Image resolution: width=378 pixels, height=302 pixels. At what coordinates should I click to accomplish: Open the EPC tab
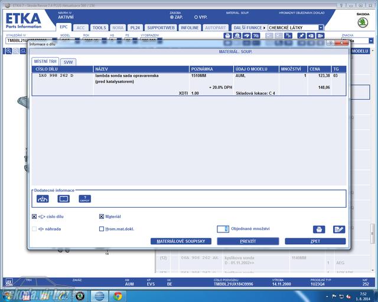pyautogui.click(x=64, y=27)
